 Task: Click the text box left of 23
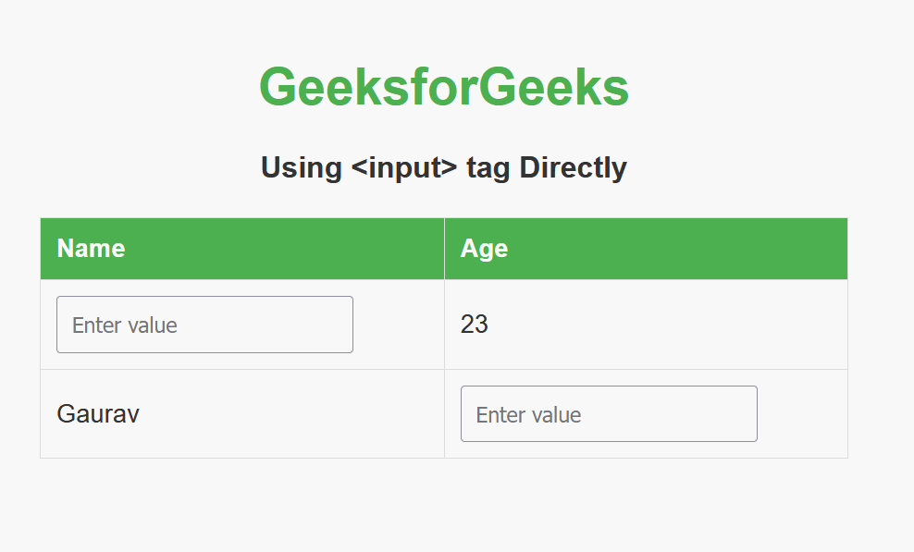pyautogui.click(x=204, y=325)
